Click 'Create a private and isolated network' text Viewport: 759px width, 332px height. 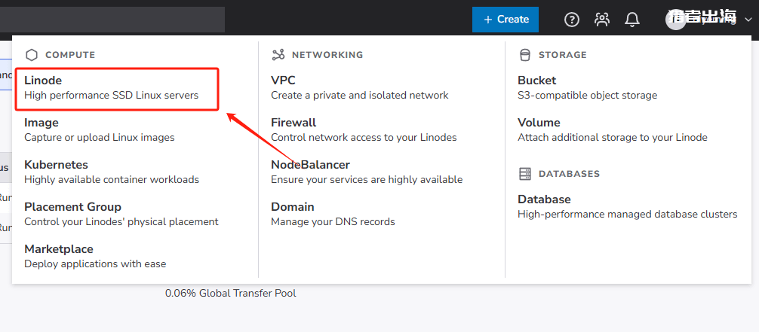point(360,95)
